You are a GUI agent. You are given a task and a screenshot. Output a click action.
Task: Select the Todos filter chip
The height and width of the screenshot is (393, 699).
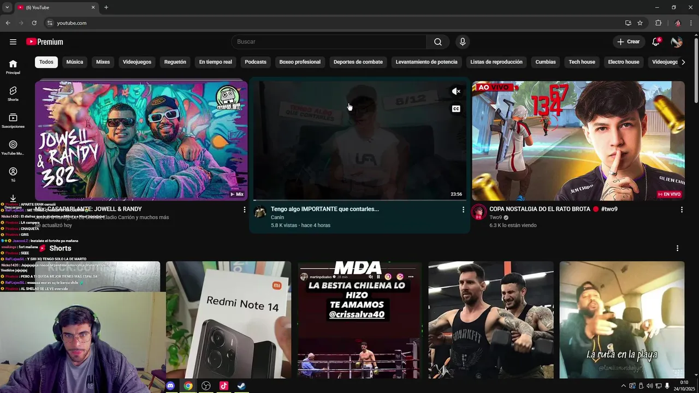pyautogui.click(x=46, y=62)
